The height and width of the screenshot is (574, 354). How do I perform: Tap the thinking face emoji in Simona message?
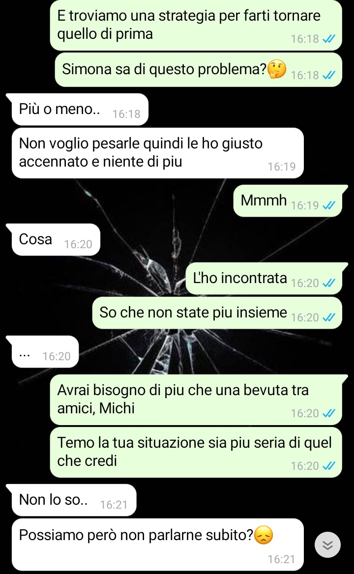(277, 69)
